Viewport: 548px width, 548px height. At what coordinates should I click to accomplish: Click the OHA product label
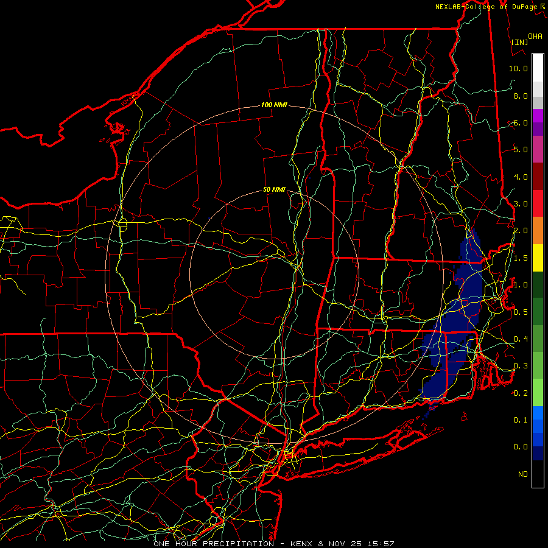[x=535, y=37]
